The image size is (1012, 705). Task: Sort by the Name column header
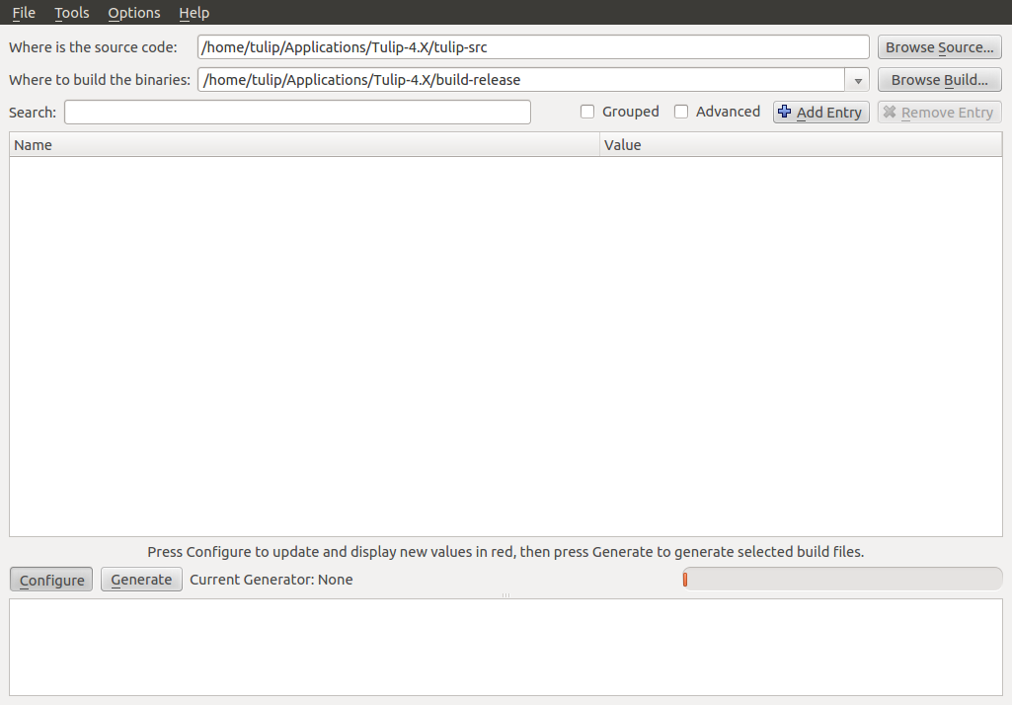304,145
